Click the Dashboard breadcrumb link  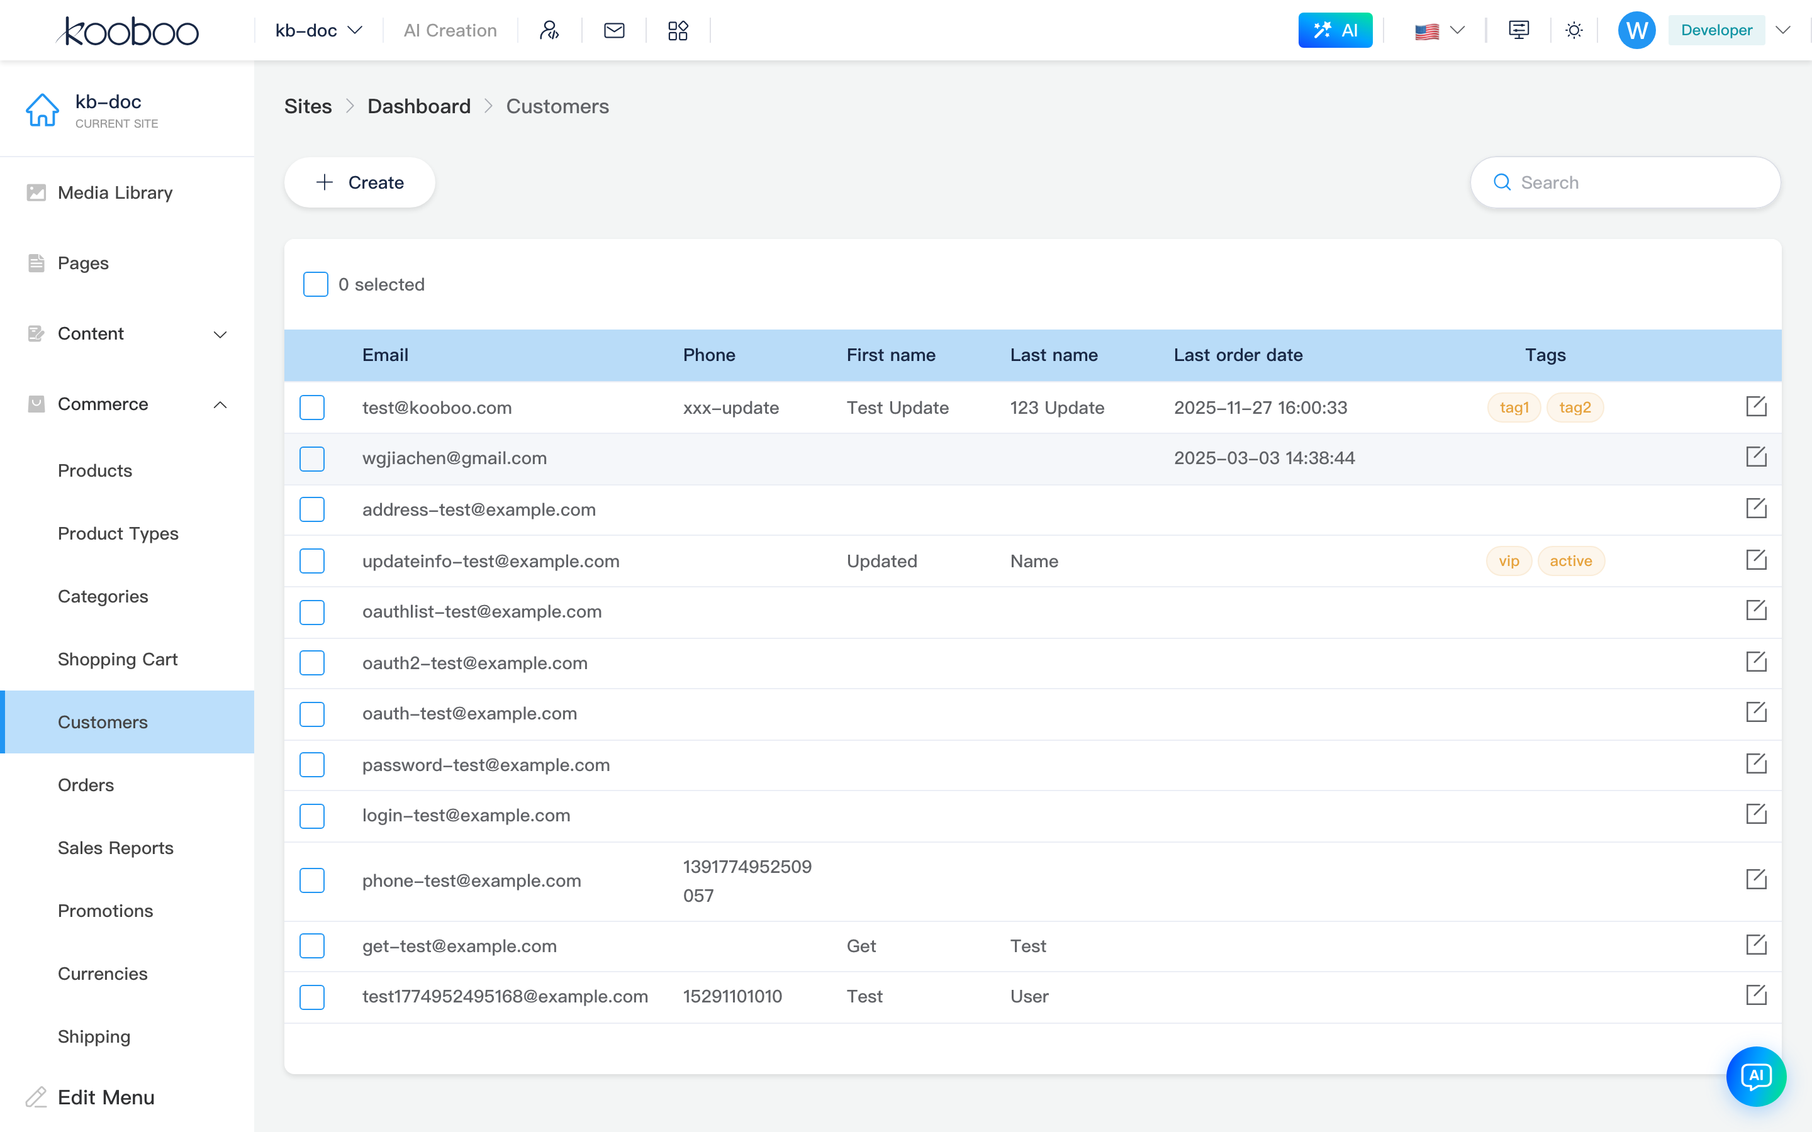[x=418, y=106]
